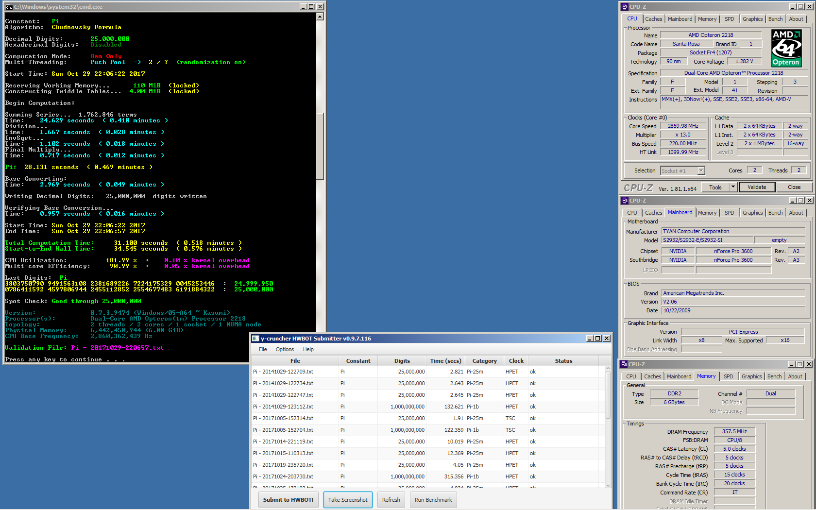This screenshot has width=816, height=510.
Task: Open the Socket #1 selection dropdown
Action: [701, 170]
